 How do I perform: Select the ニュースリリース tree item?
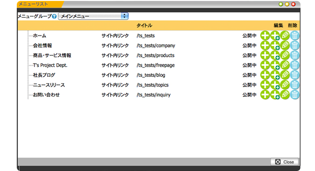[49, 85]
